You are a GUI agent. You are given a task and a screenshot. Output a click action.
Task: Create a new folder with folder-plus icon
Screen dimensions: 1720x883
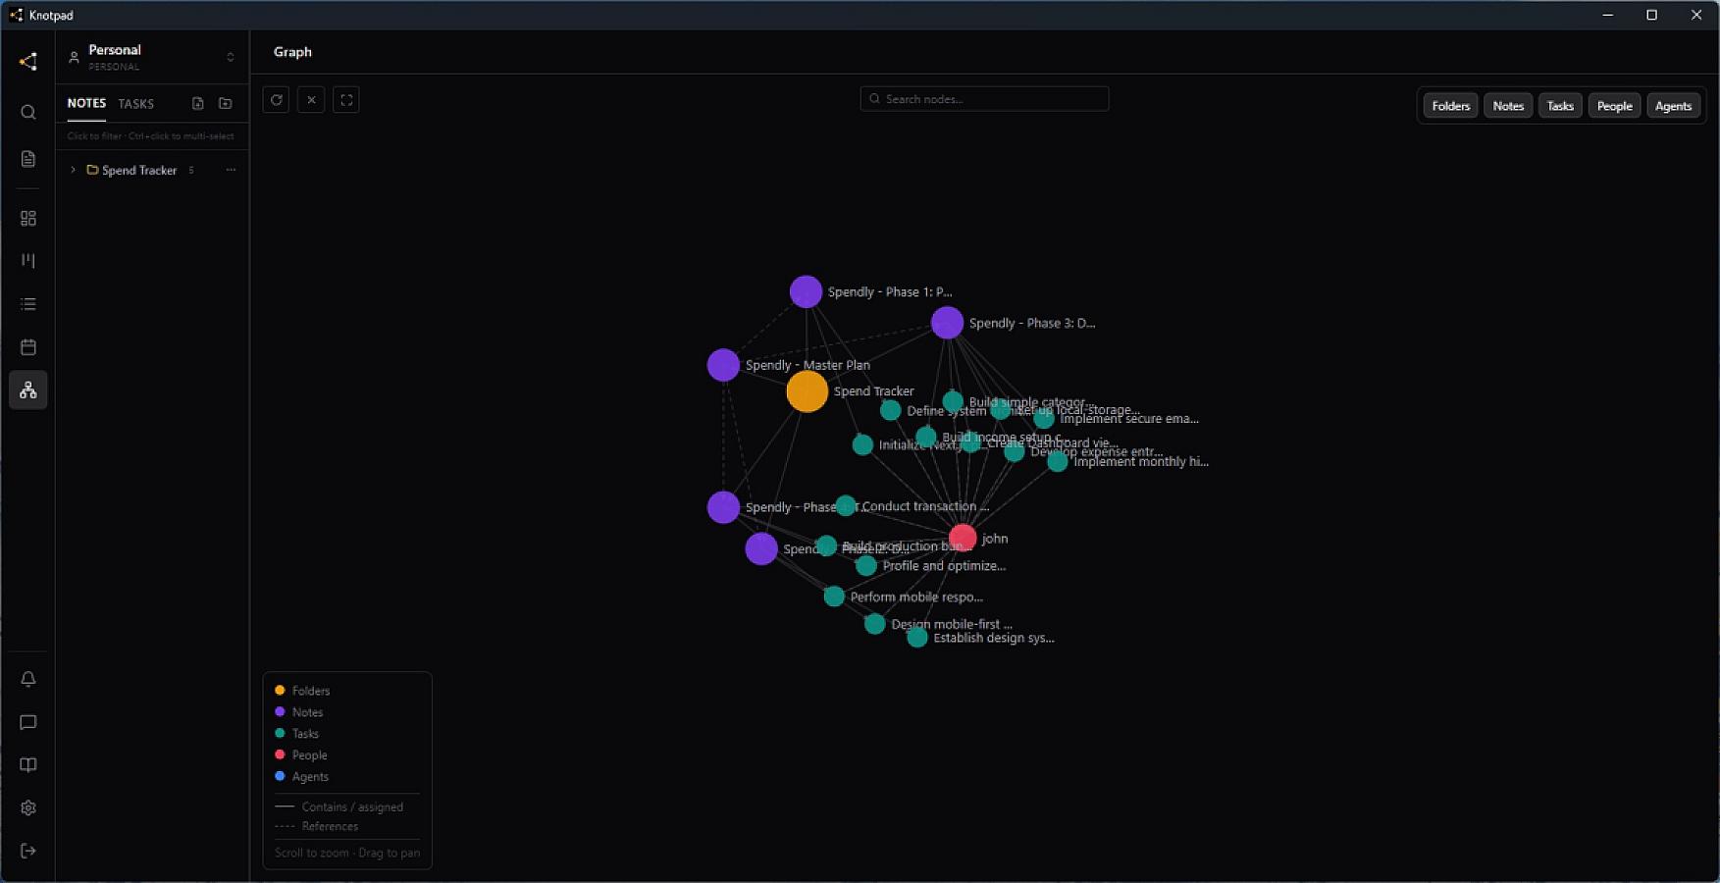pos(226,103)
